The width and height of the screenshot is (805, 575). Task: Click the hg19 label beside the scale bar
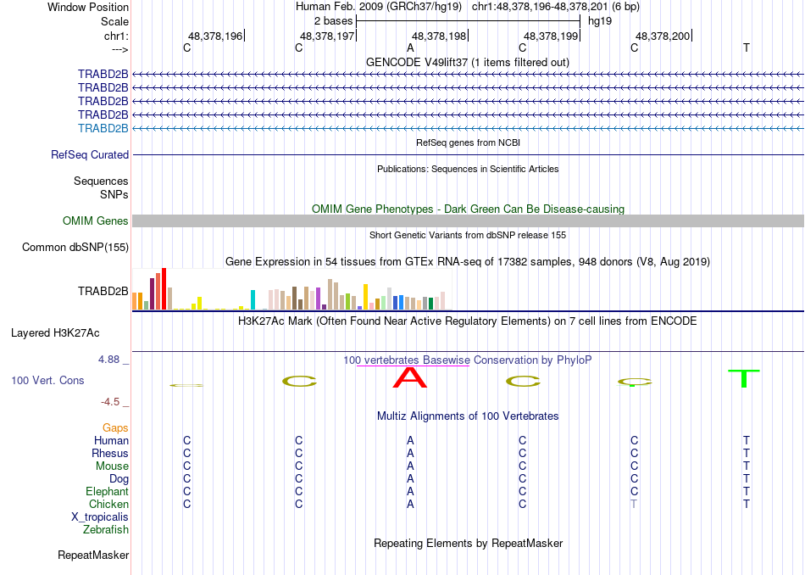click(600, 21)
